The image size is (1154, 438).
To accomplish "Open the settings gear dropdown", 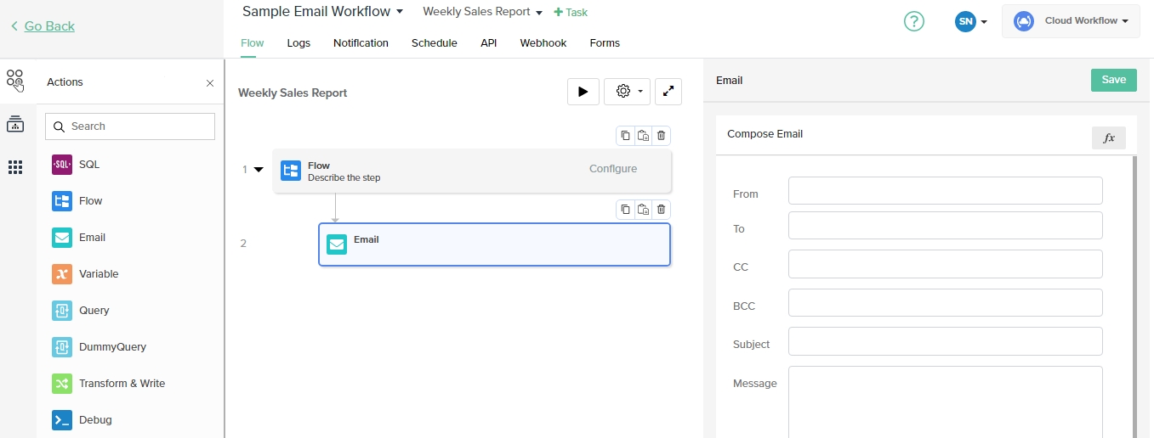I will 627,92.
